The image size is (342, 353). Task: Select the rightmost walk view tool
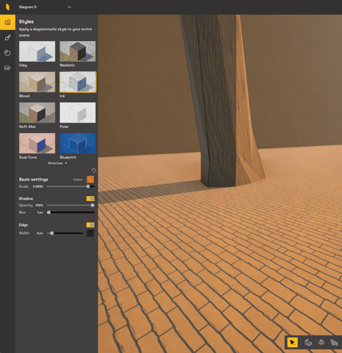(334, 343)
